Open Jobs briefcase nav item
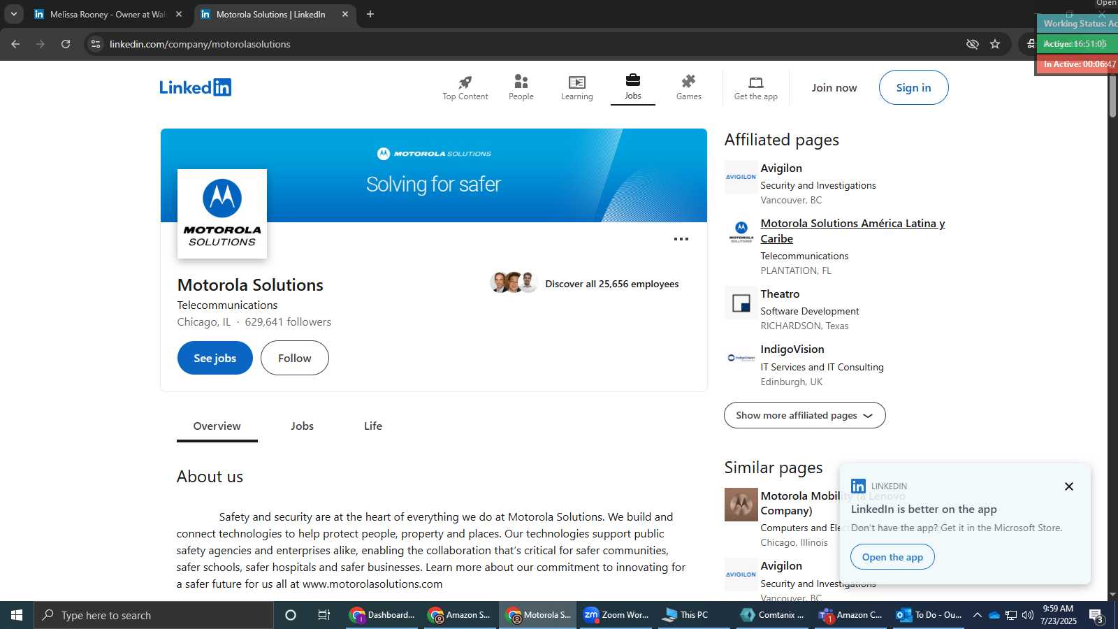This screenshot has height=629, width=1118. point(632,87)
